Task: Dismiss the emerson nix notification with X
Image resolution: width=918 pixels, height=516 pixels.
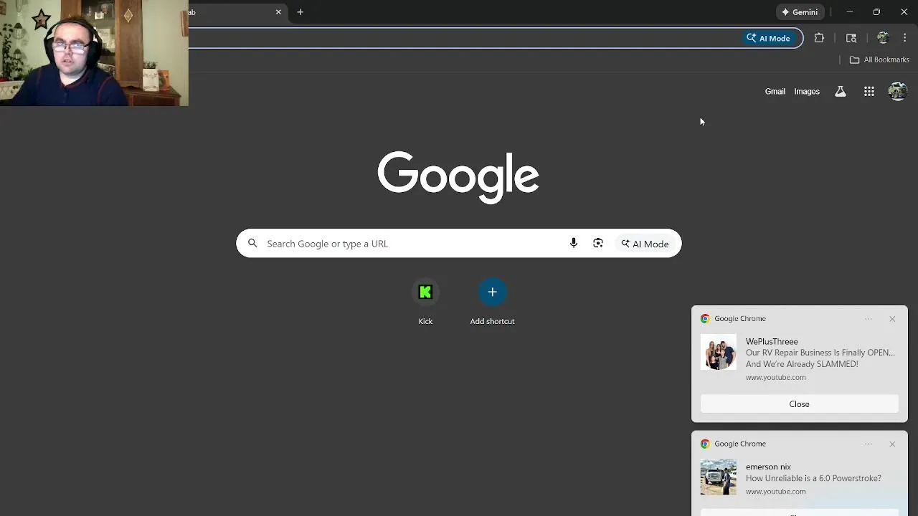Action: click(892, 444)
